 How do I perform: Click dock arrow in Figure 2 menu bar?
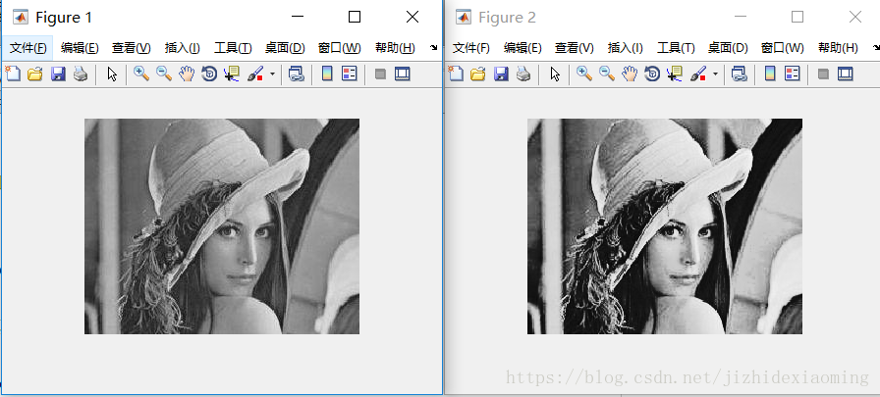(875, 48)
